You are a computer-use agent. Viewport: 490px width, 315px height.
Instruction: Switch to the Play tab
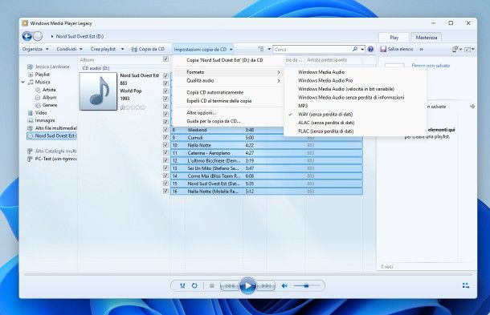tap(394, 38)
